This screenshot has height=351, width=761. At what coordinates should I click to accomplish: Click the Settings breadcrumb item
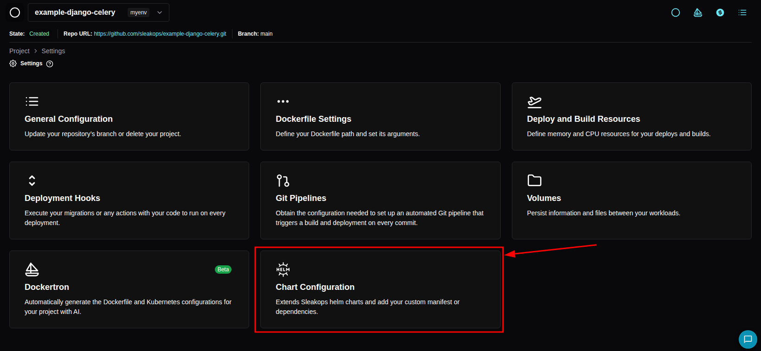coord(53,51)
